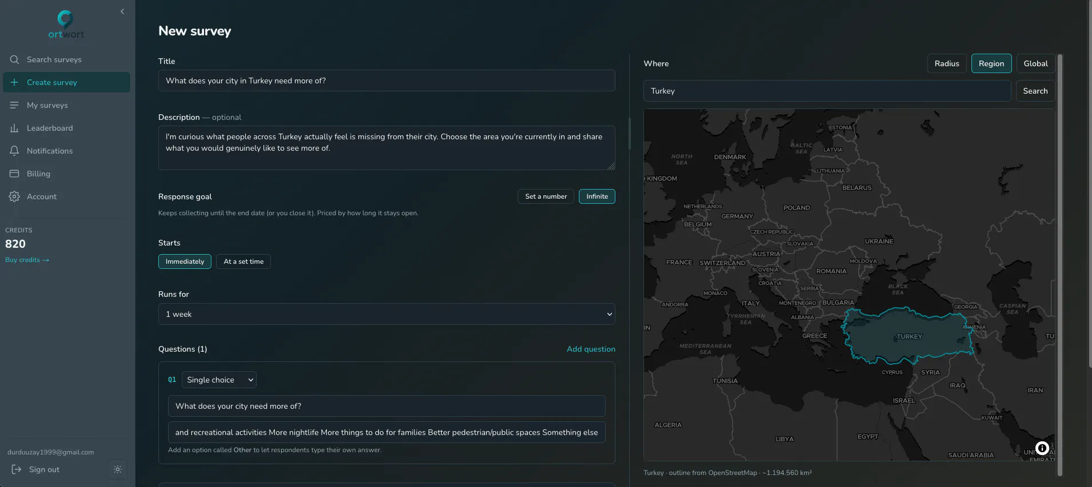Switch location mode to Region
The height and width of the screenshot is (487, 1092).
(x=991, y=63)
